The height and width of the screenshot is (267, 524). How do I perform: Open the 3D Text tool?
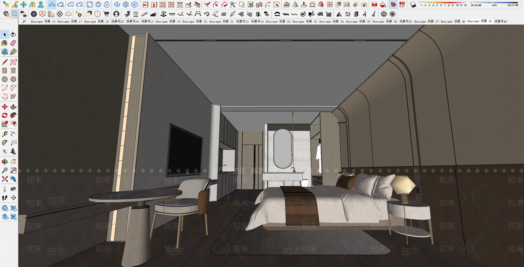click(x=13, y=151)
